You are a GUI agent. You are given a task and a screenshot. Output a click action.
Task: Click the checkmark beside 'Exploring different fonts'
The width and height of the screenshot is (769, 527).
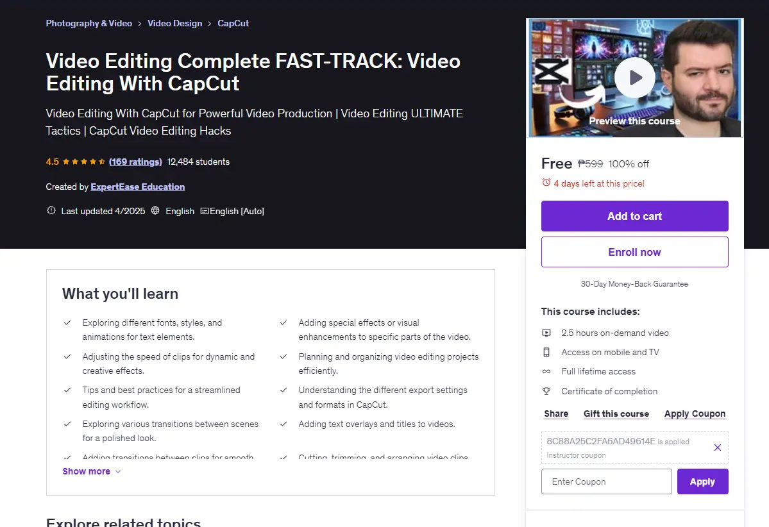click(67, 322)
